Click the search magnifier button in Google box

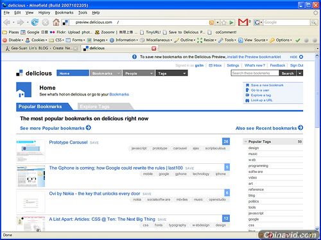tap(314, 22)
